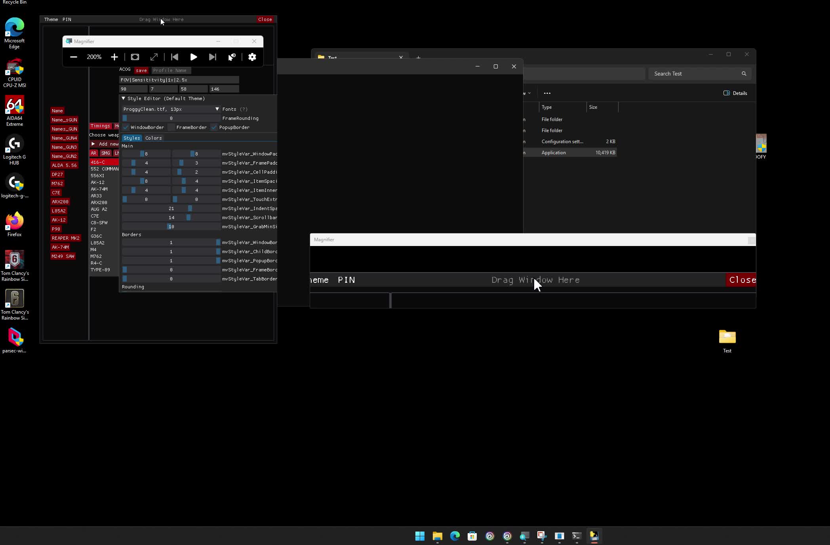Switch to the Colors tab in Style Editor

(x=153, y=138)
